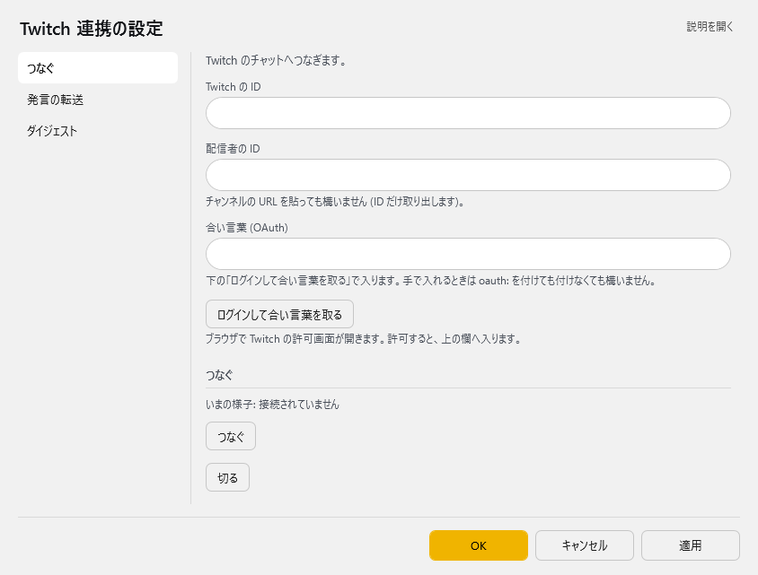The height and width of the screenshot is (575, 758).
Task: Select the つなぐ sidebar tab
Action: pos(98,68)
